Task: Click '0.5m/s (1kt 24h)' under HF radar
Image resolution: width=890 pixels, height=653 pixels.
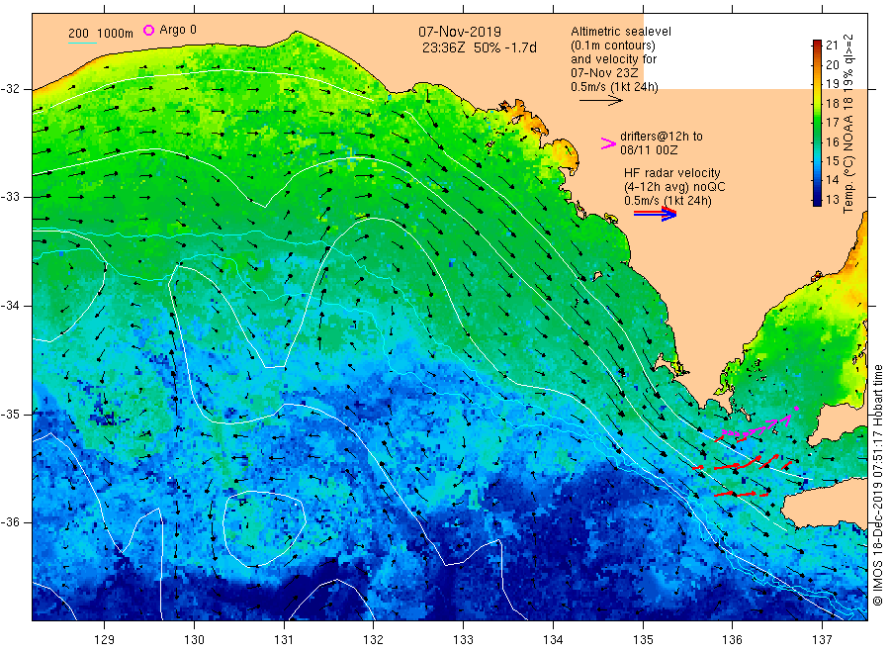Action: 667,201
